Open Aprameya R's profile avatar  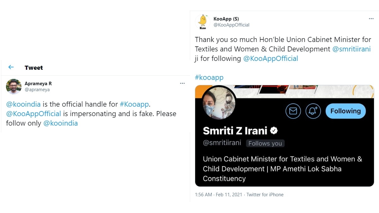pyautogui.click(x=14, y=86)
